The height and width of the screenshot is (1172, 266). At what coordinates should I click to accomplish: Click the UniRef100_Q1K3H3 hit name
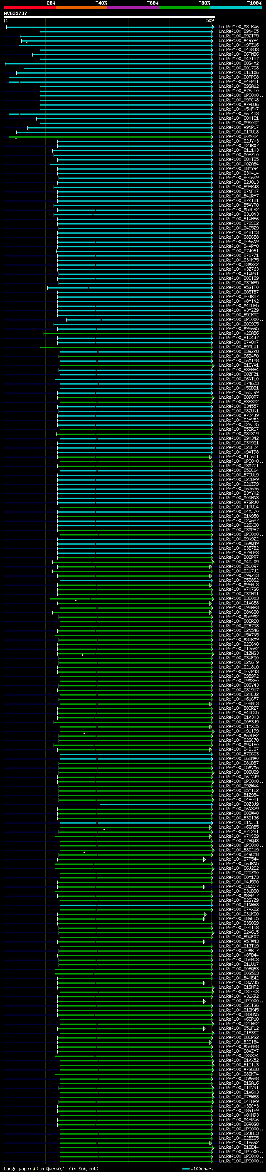point(239,718)
